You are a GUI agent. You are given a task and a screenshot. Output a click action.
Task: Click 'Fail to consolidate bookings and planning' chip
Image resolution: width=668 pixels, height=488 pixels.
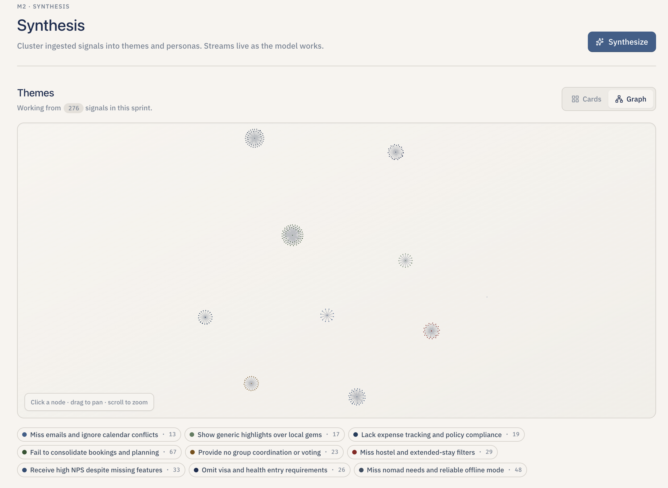[x=99, y=452]
